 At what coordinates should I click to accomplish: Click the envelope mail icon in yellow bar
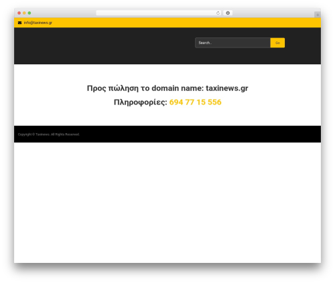coord(19,23)
